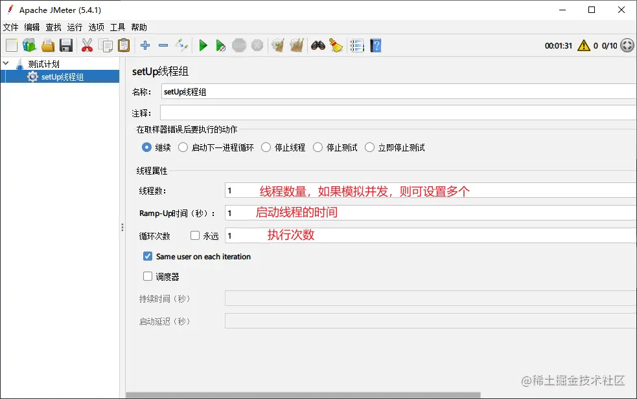Screen dimensions: 637x399
Task: Click the New test plan icon
Action: click(x=12, y=45)
